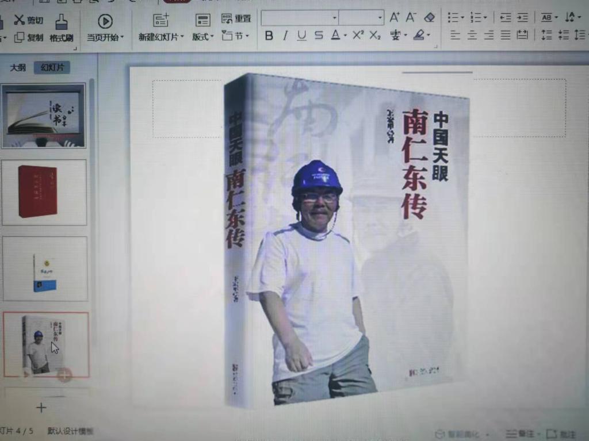The width and height of the screenshot is (589, 441).
Task: Center align text
Action: (472, 35)
